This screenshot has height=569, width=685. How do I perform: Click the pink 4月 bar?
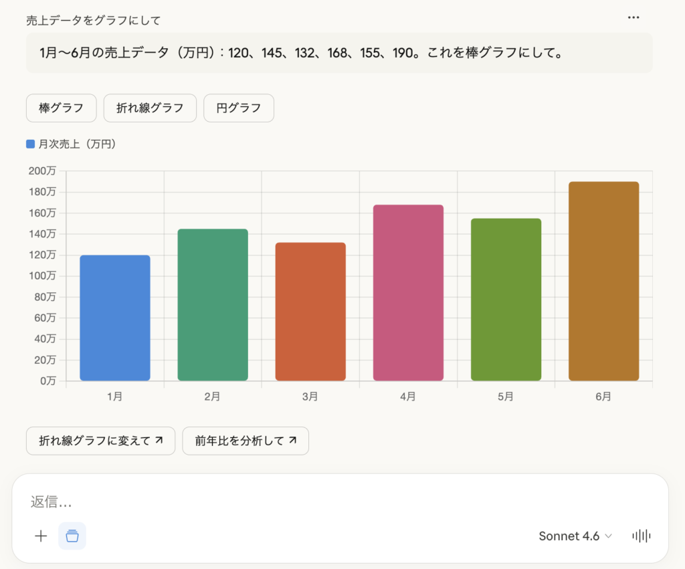(408, 293)
